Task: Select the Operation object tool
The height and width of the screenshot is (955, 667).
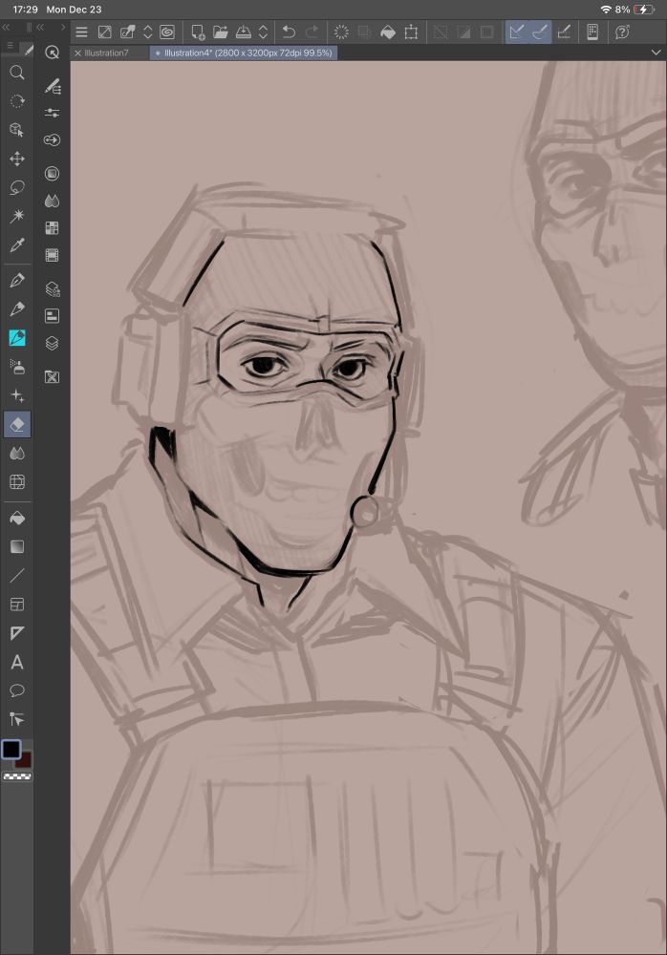Action: 17,130
